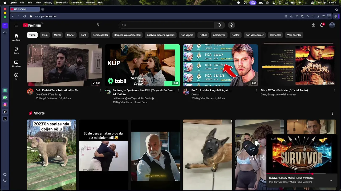Open the Dolu Kadehi Ters Tut channel link
This screenshot has height=191, width=341.
47,95
